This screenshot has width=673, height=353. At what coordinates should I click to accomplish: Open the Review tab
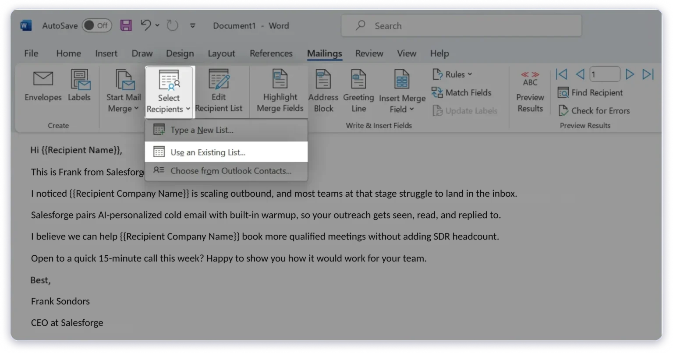click(369, 53)
